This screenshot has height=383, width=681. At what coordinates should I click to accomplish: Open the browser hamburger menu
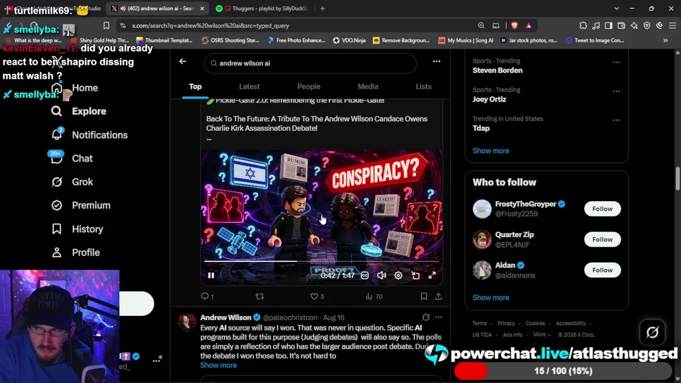[x=672, y=26]
